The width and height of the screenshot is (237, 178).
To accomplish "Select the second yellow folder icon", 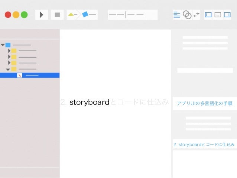I will (x=14, y=57).
